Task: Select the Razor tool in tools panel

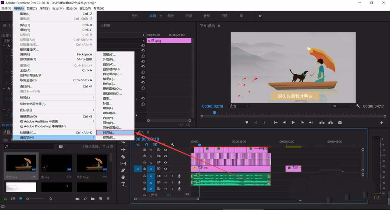Action: coord(123,157)
